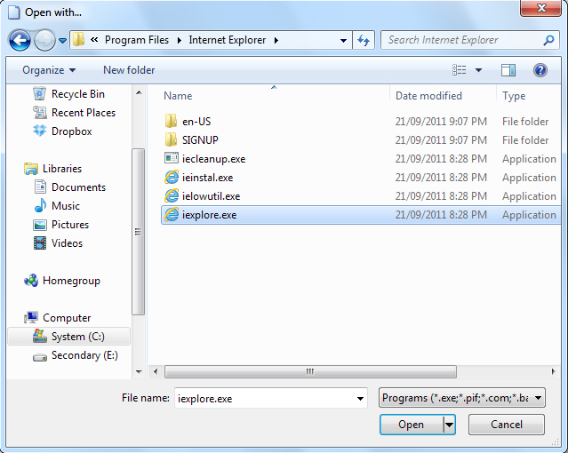568x453 pixels.
Task: Open the File name dropdown arrow
Action: click(x=360, y=399)
